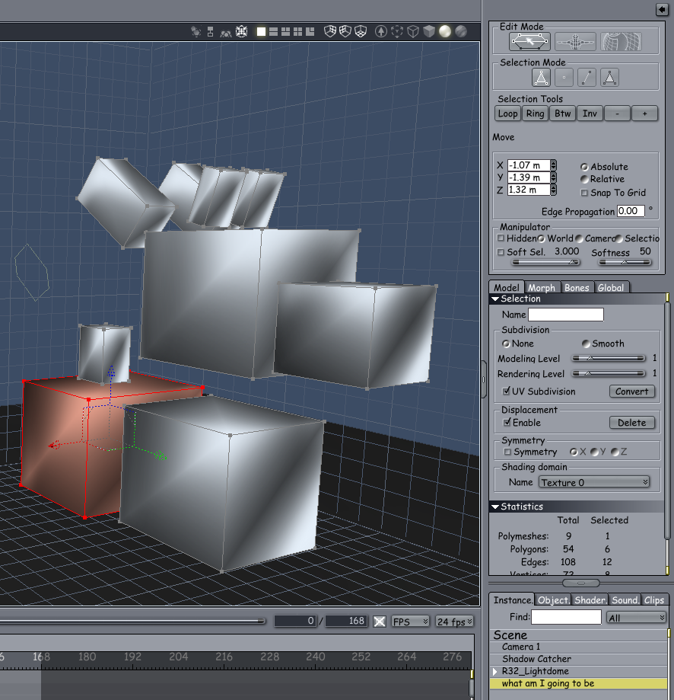Toggle floor grid display icon

pos(360,31)
